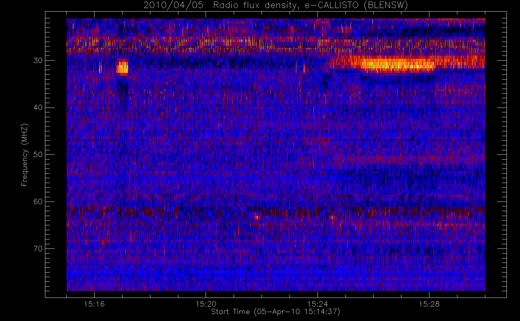Click the 60 MHz frequency tick label
This screenshot has height=321, width=520.
38,202
